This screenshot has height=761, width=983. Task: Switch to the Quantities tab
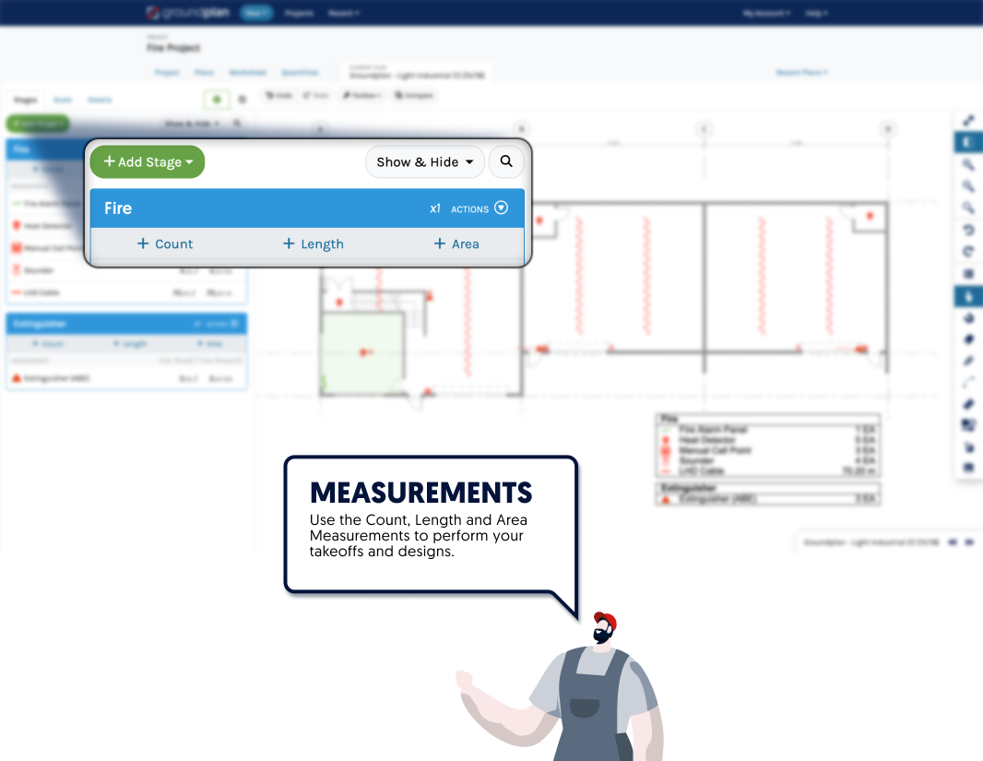(300, 72)
